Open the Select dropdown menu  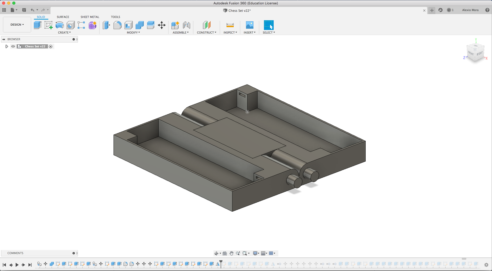pos(269,33)
